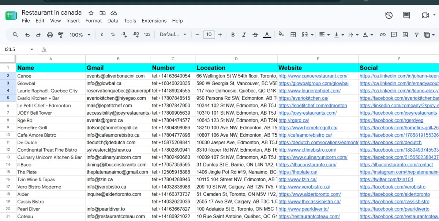Merge the selected cells
This screenshot has height=221, width=439.
pyautogui.click(x=305, y=35)
